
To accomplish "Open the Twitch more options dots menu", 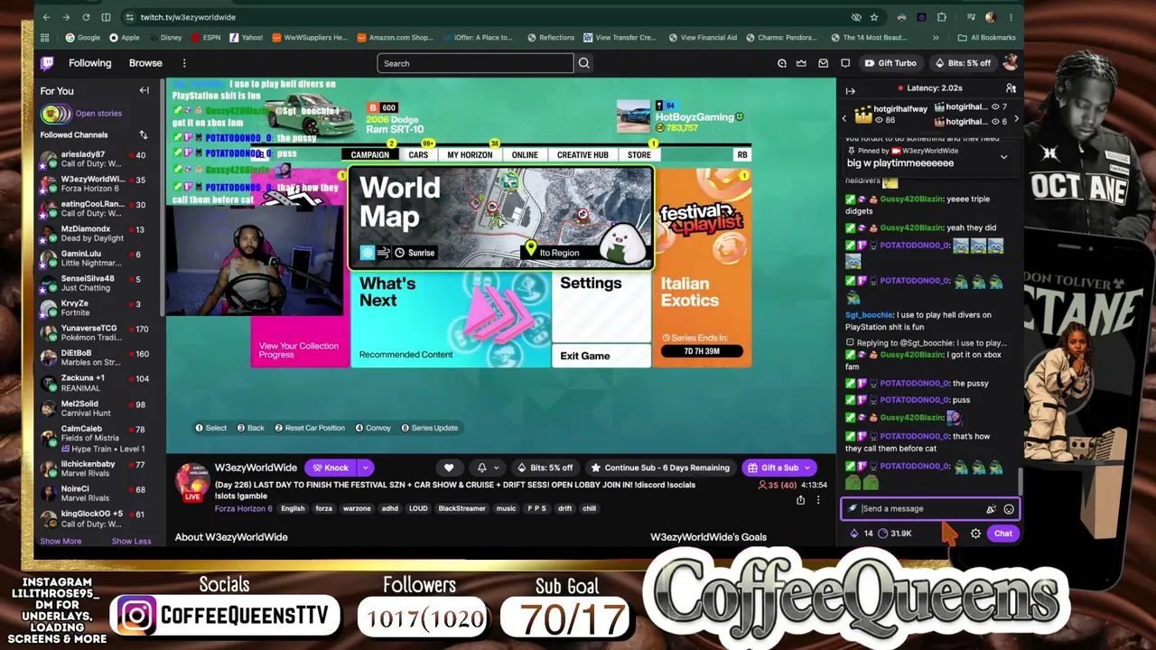I will coord(184,63).
